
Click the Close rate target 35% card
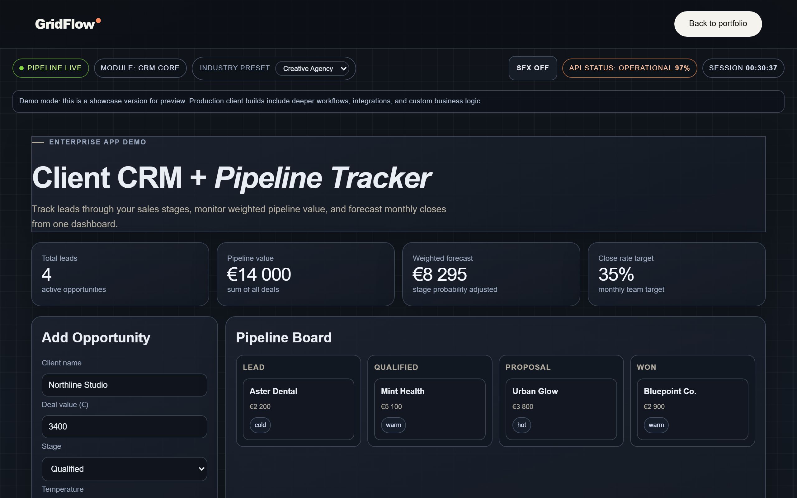tap(677, 274)
